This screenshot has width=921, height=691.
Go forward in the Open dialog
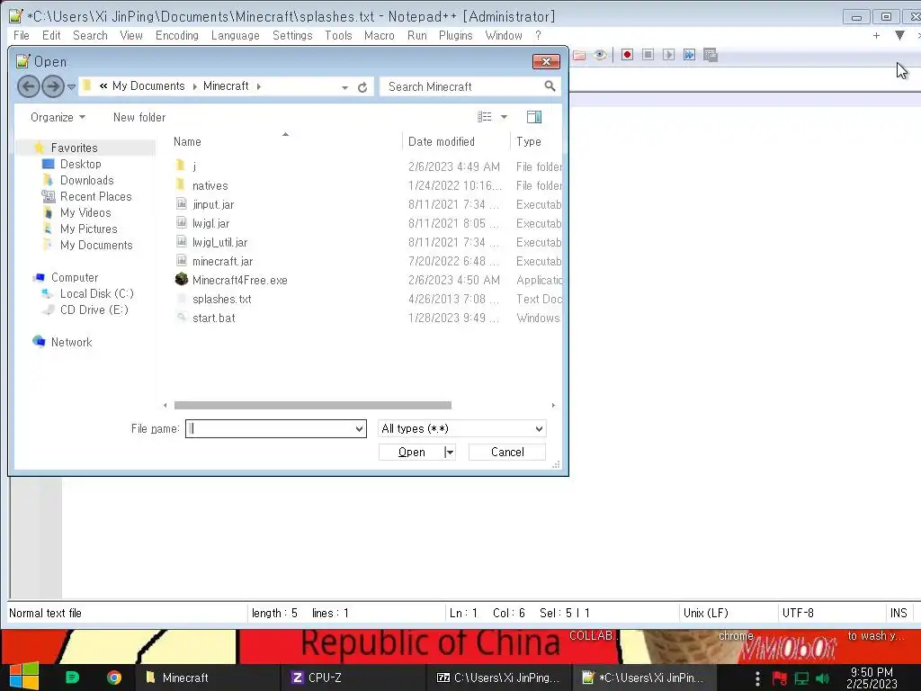tap(53, 86)
